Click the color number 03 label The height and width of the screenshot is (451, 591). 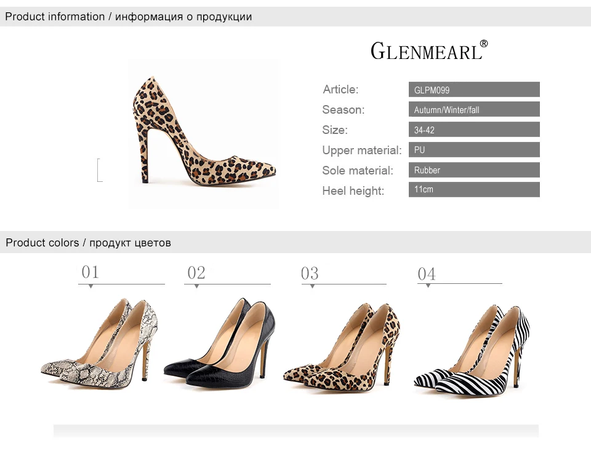(x=310, y=273)
